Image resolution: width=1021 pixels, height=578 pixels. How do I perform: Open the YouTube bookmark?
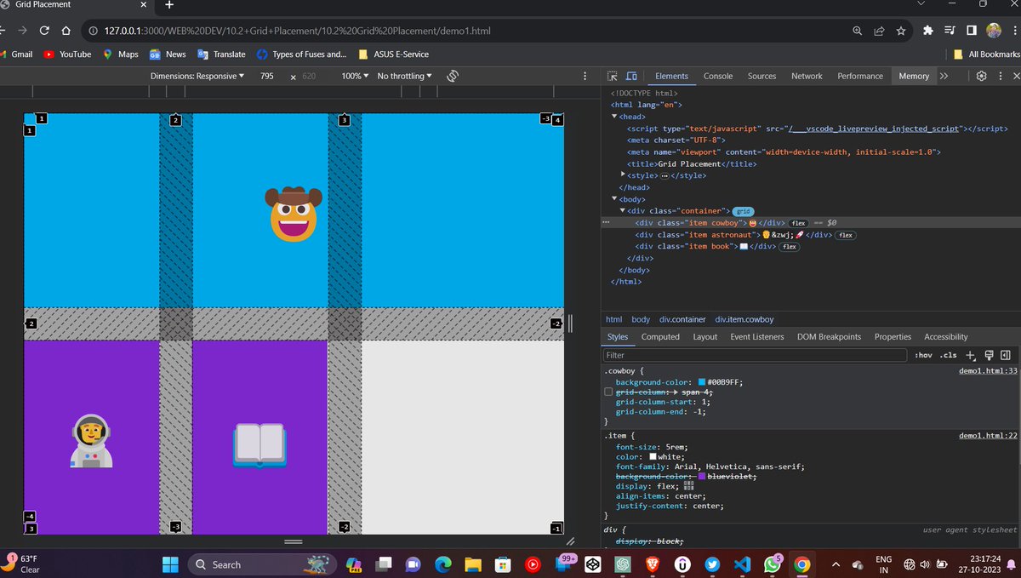coord(67,54)
